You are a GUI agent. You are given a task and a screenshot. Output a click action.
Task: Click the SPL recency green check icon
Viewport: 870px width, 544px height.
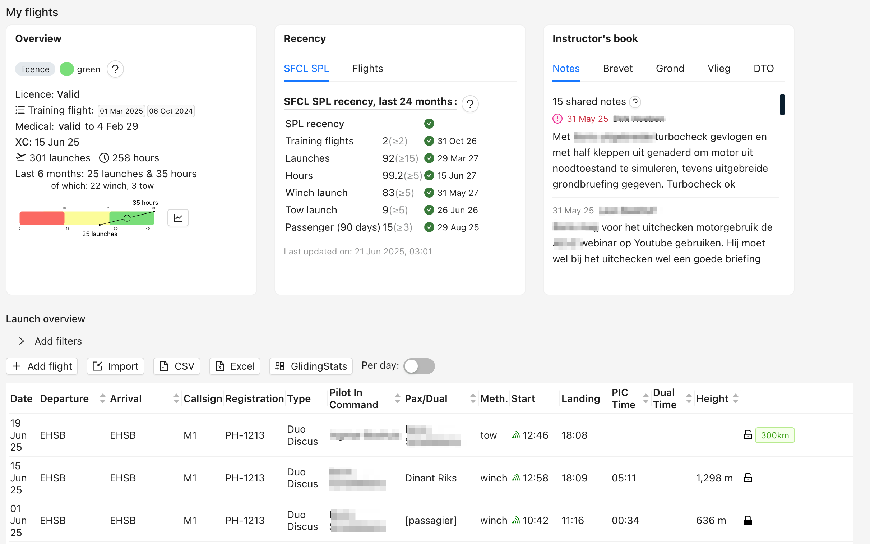point(429,124)
